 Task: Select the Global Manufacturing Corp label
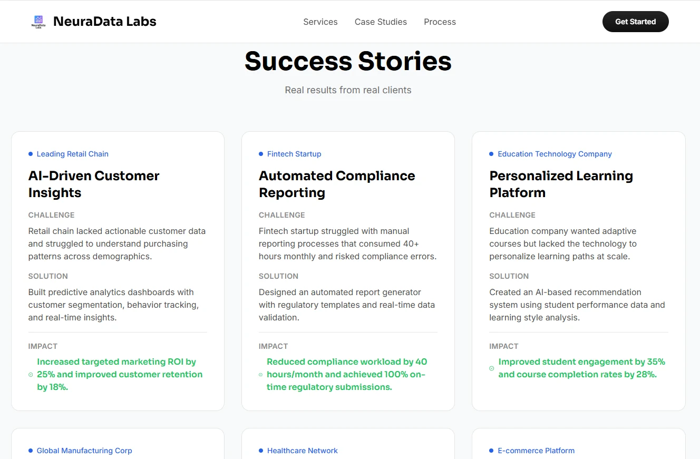(x=84, y=451)
